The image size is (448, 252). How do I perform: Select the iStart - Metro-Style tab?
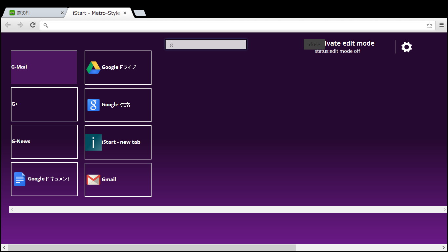99,13
